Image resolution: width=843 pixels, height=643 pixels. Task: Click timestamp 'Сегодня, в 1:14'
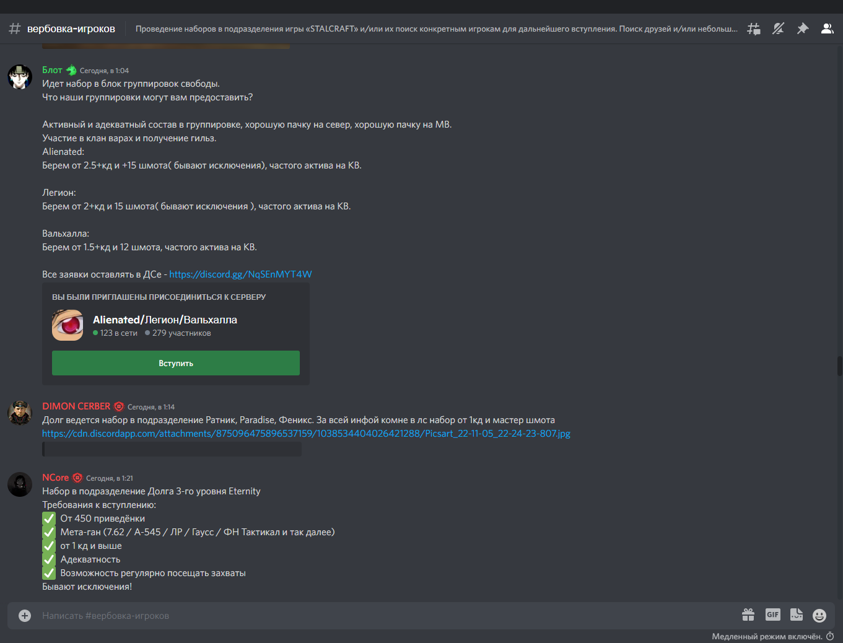151,407
